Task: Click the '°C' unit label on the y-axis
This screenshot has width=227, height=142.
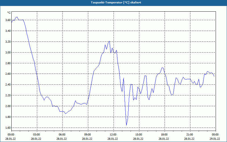Action: coord(9,13)
